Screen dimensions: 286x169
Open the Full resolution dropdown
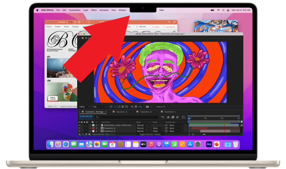(100, 107)
